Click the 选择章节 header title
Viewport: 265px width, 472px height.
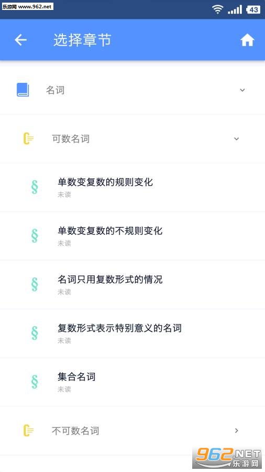83,40
